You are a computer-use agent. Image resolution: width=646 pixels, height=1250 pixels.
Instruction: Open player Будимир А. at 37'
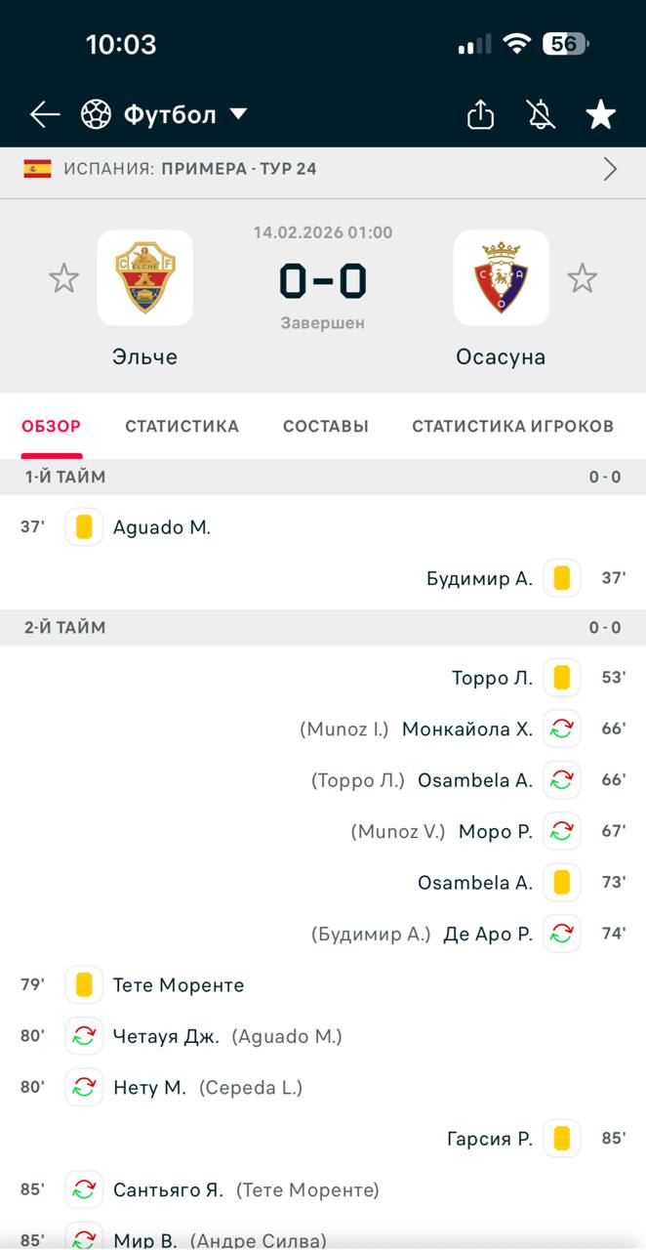click(479, 578)
